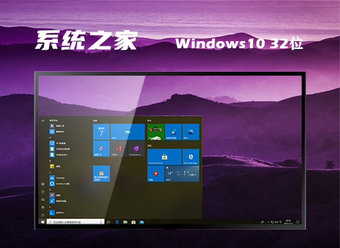Launch Sticky Notes from the app list
This screenshot has height=248, width=340.
click(x=55, y=166)
